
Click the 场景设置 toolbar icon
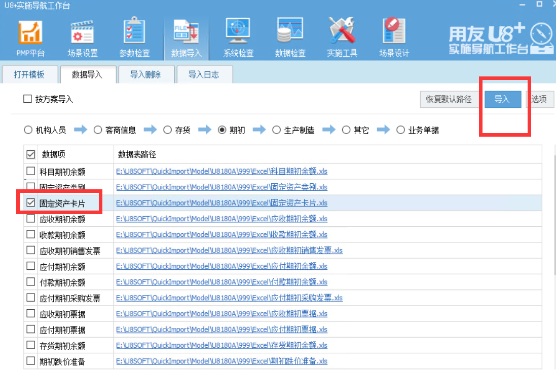click(x=82, y=33)
